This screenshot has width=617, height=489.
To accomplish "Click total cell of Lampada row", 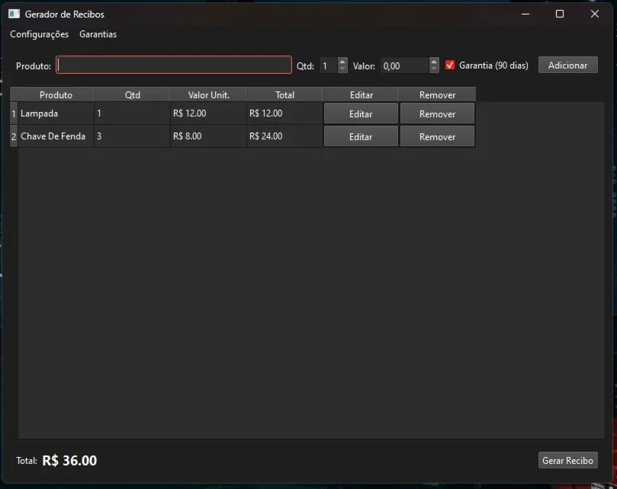I will pos(284,113).
